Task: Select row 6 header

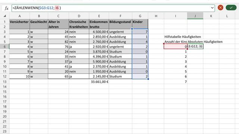Action: click(x=4, y=47)
